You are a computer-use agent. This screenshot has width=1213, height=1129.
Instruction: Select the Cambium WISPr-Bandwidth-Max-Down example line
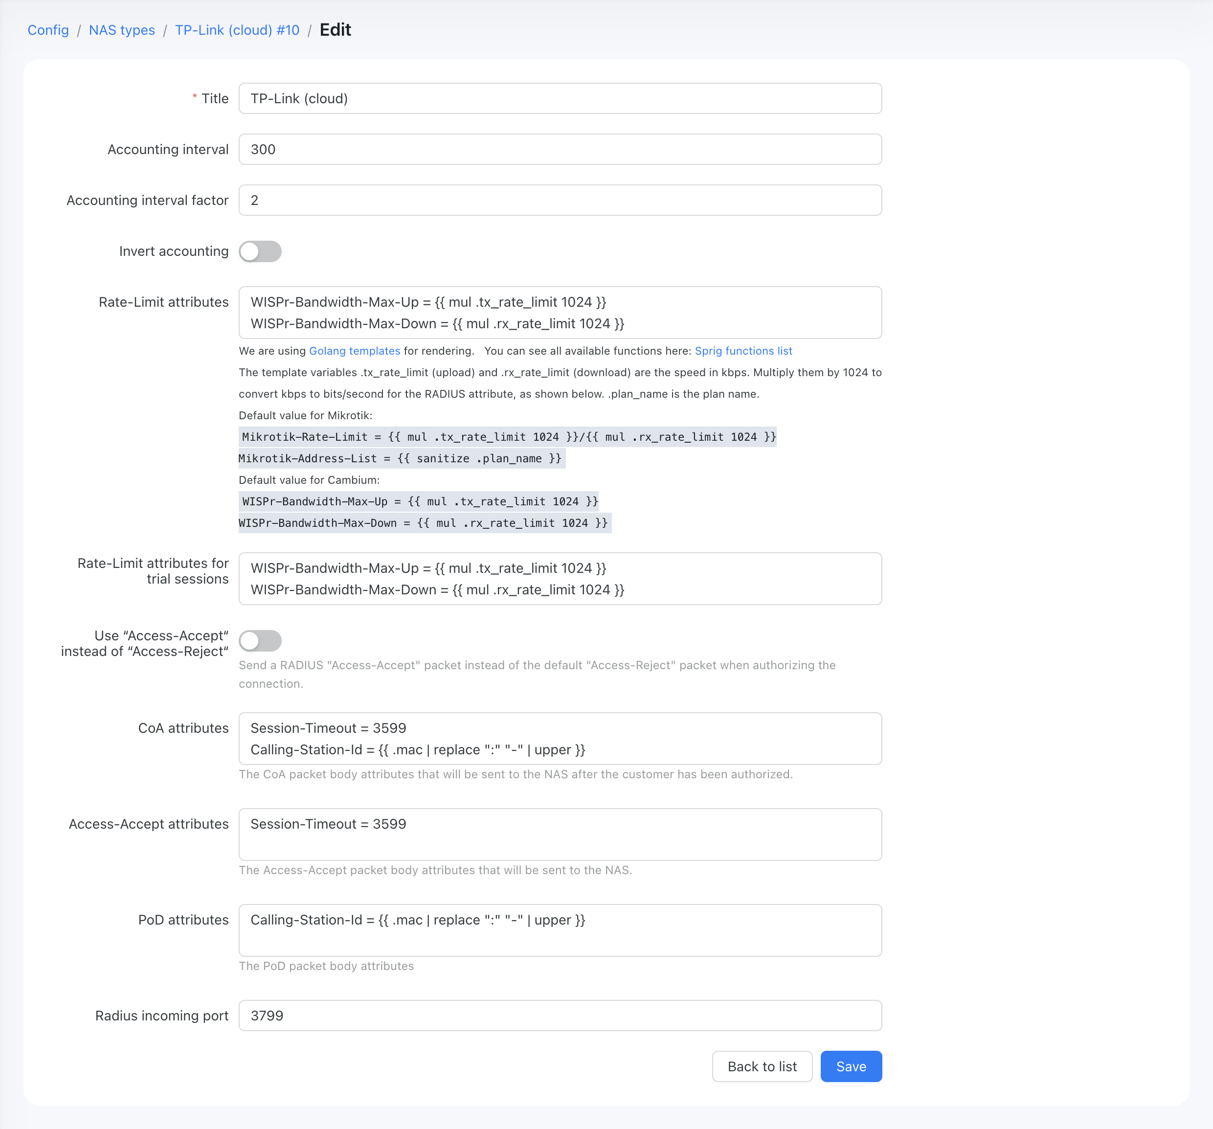tap(425, 523)
